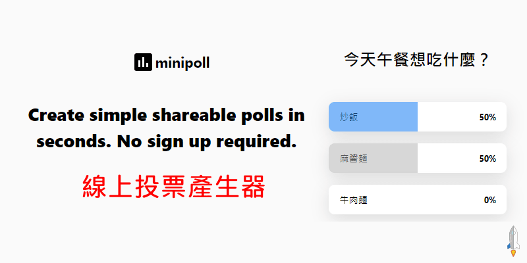The width and height of the screenshot is (527, 263).
Task: Click the minipoll bar chart logo icon
Action: pos(142,62)
